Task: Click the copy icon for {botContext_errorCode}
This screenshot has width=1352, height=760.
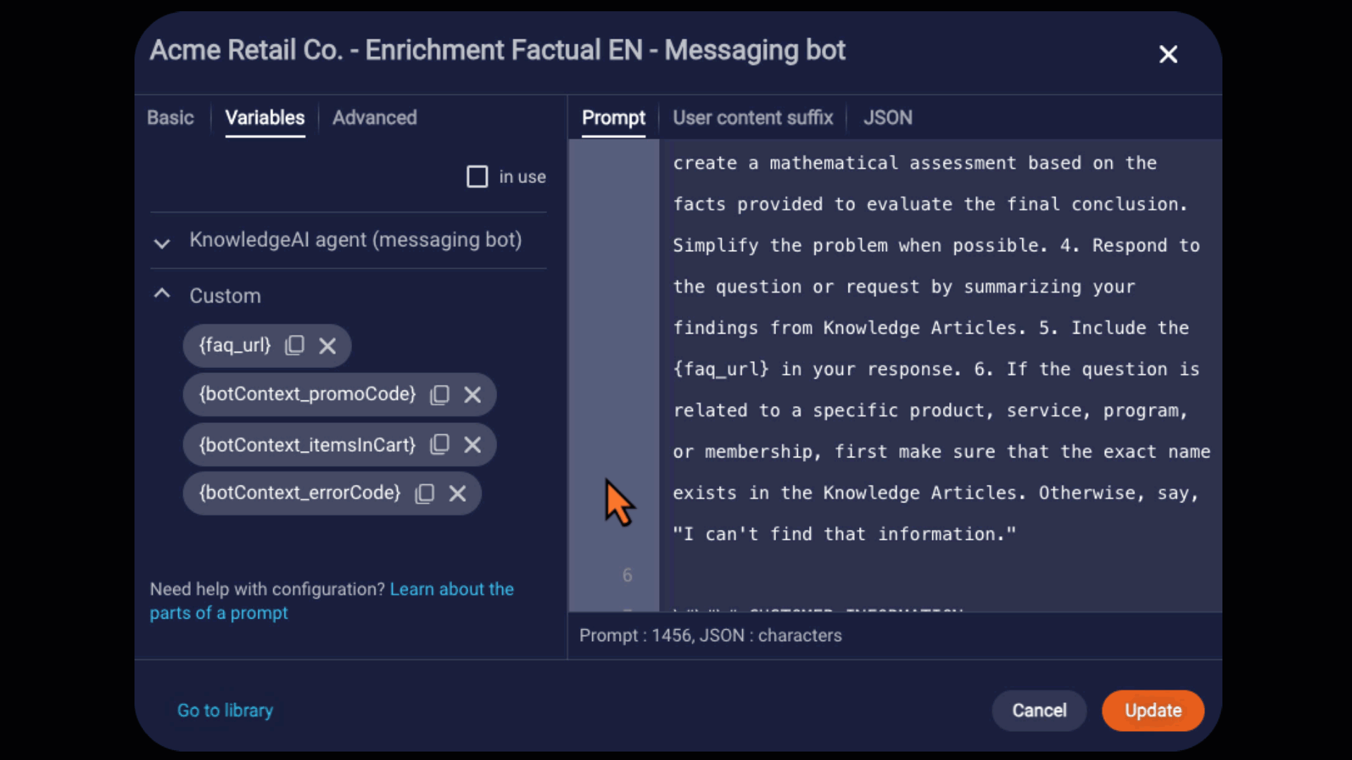Action: click(425, 493)
